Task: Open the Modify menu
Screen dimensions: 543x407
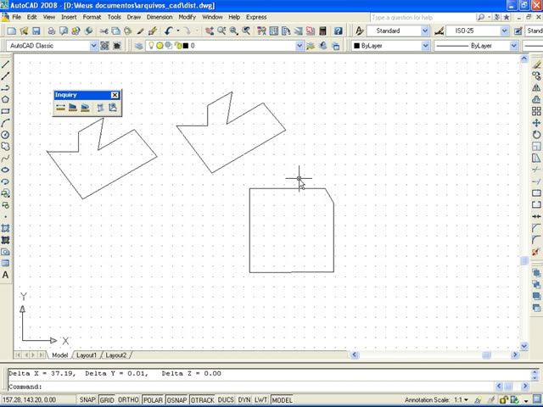Action: 188,17
